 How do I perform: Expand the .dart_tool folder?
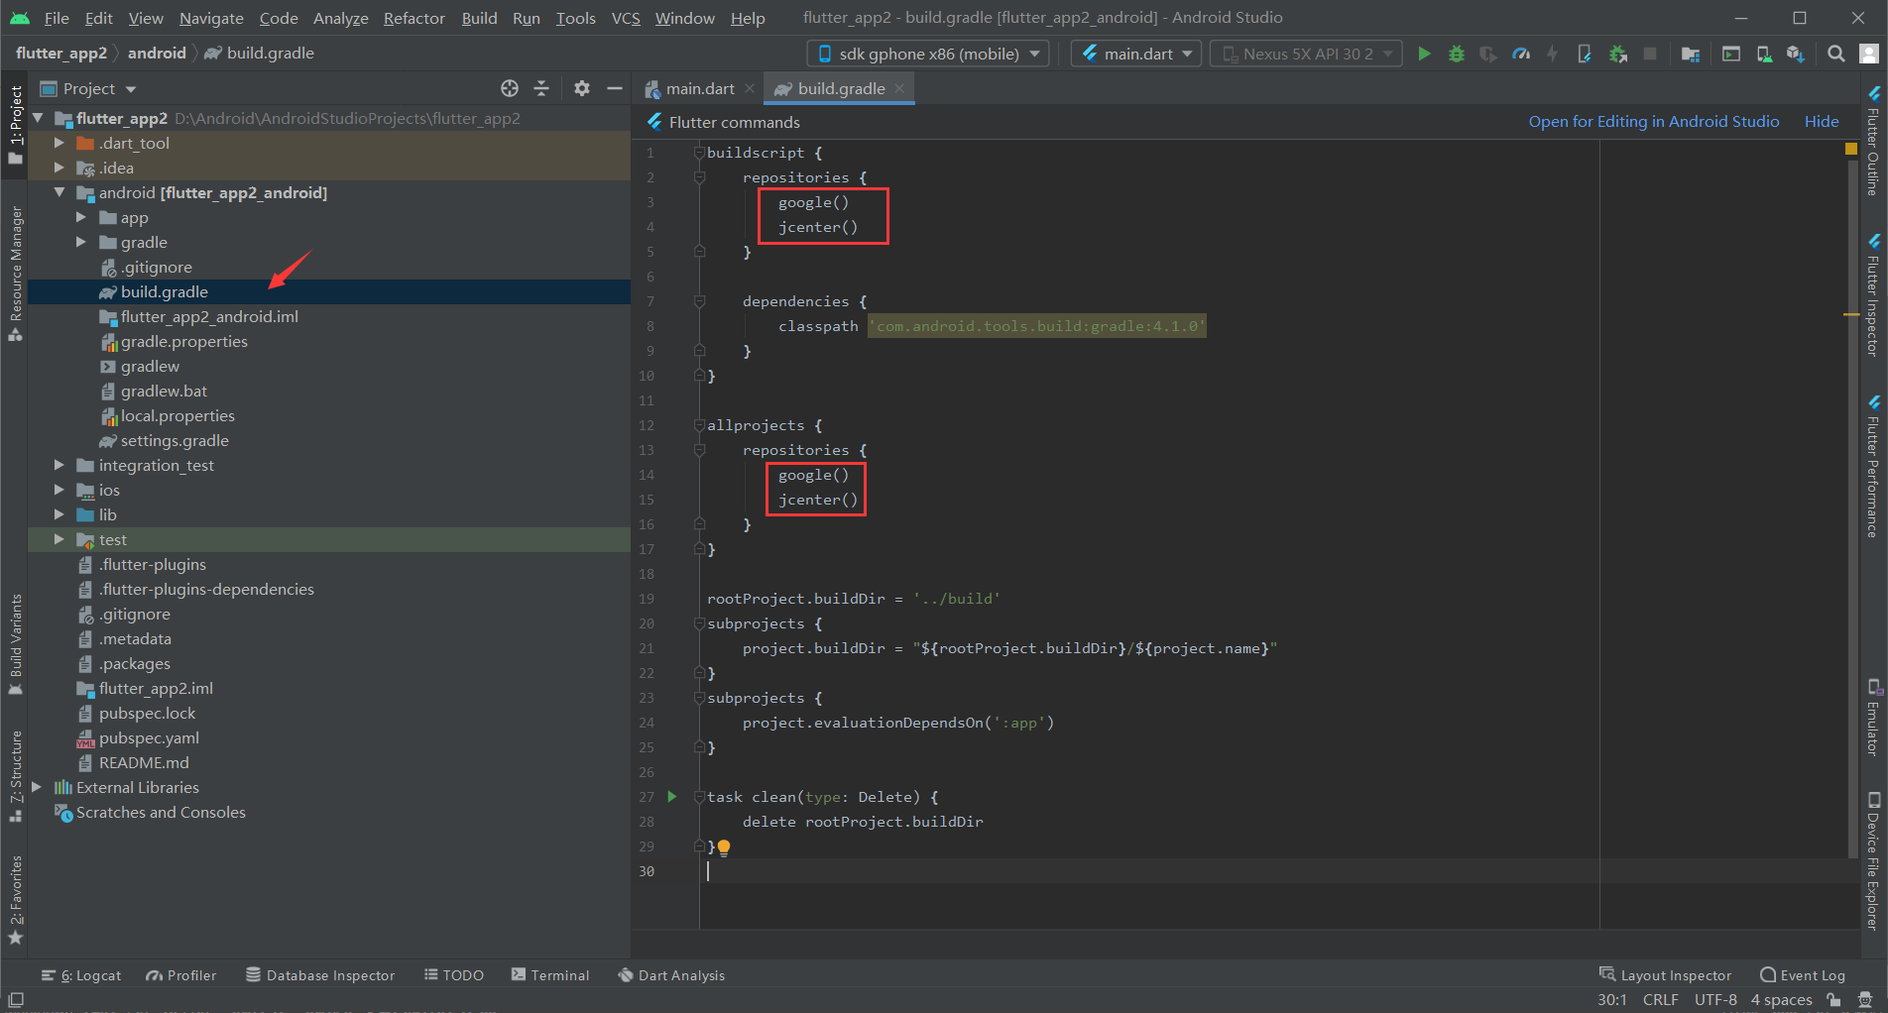[x=59, y=143]
